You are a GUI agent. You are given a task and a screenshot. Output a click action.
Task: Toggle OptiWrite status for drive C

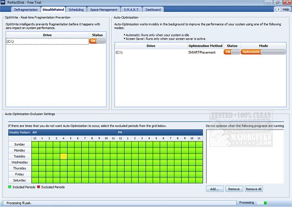(97, 41)
